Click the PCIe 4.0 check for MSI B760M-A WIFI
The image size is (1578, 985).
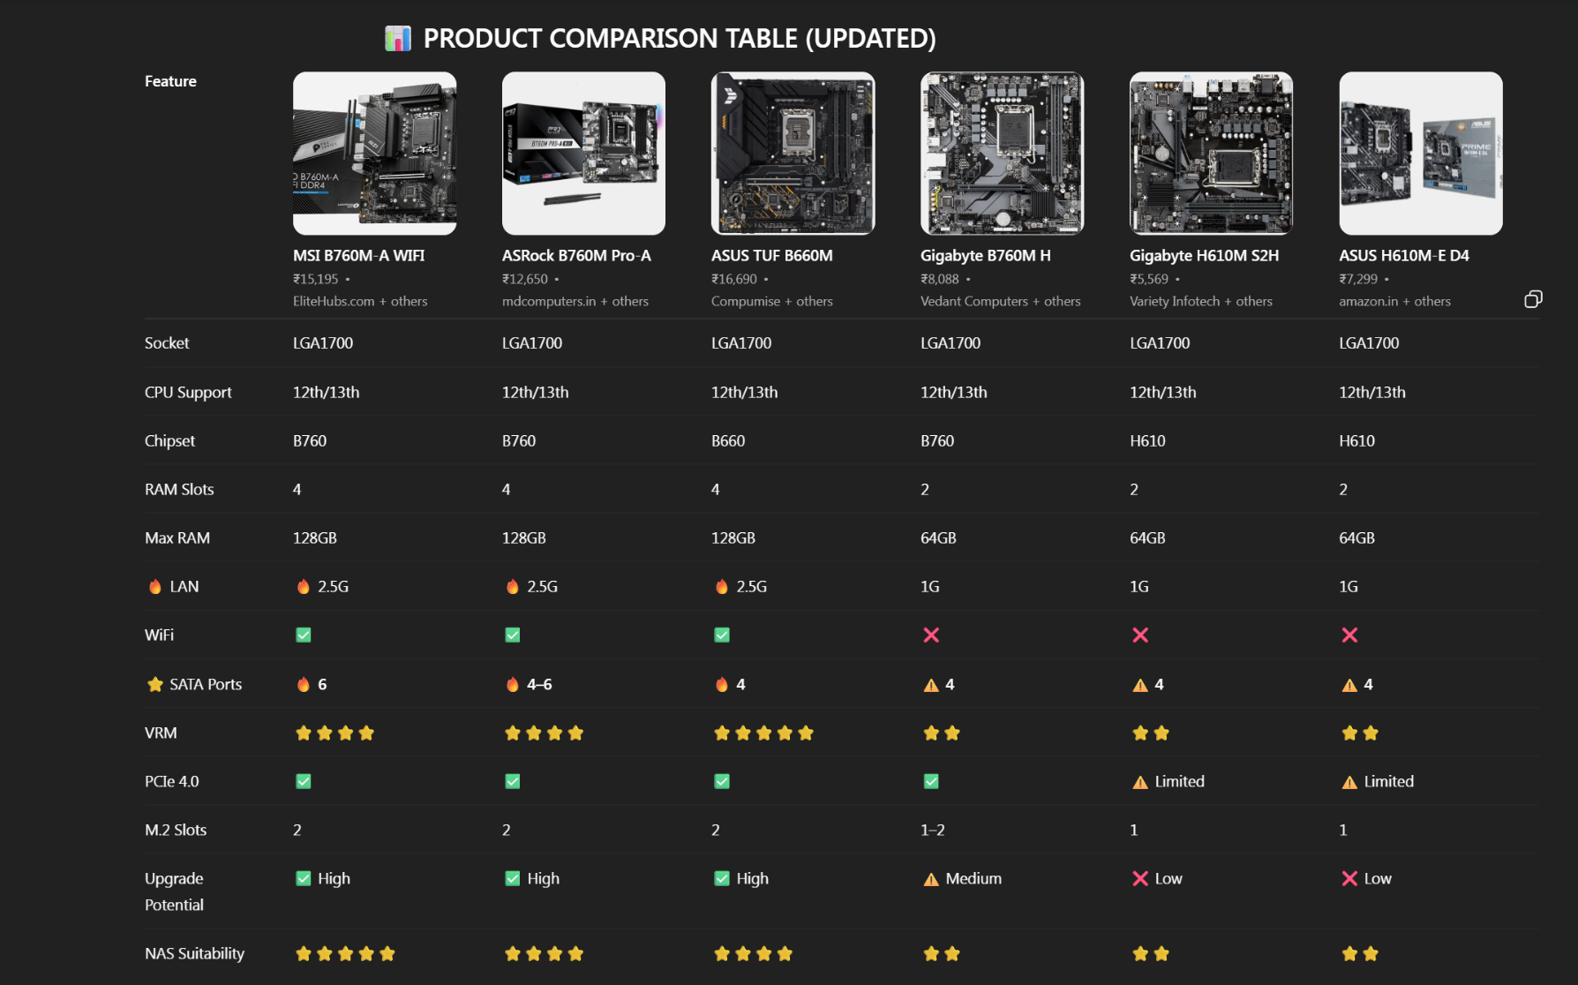(x=304, y=781)
